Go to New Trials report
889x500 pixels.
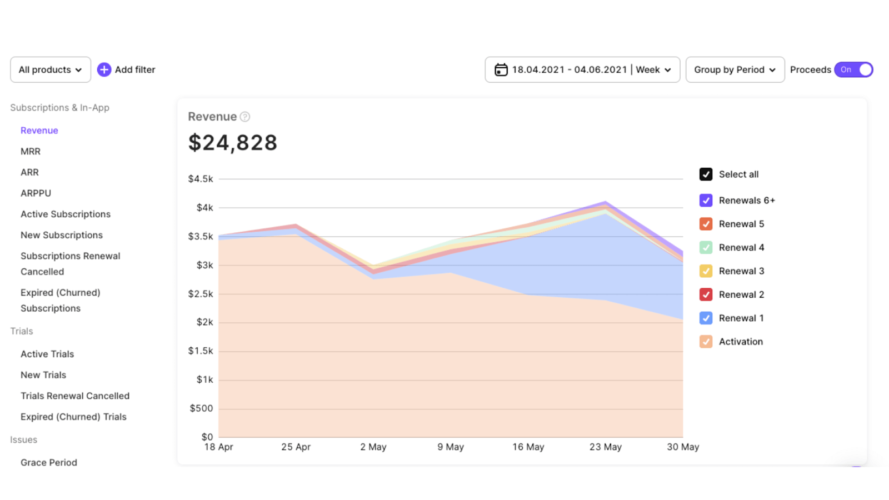[43, 375]
